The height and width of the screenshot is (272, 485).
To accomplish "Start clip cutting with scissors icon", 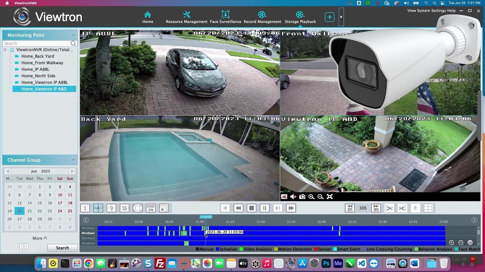I will click(389, 208).
